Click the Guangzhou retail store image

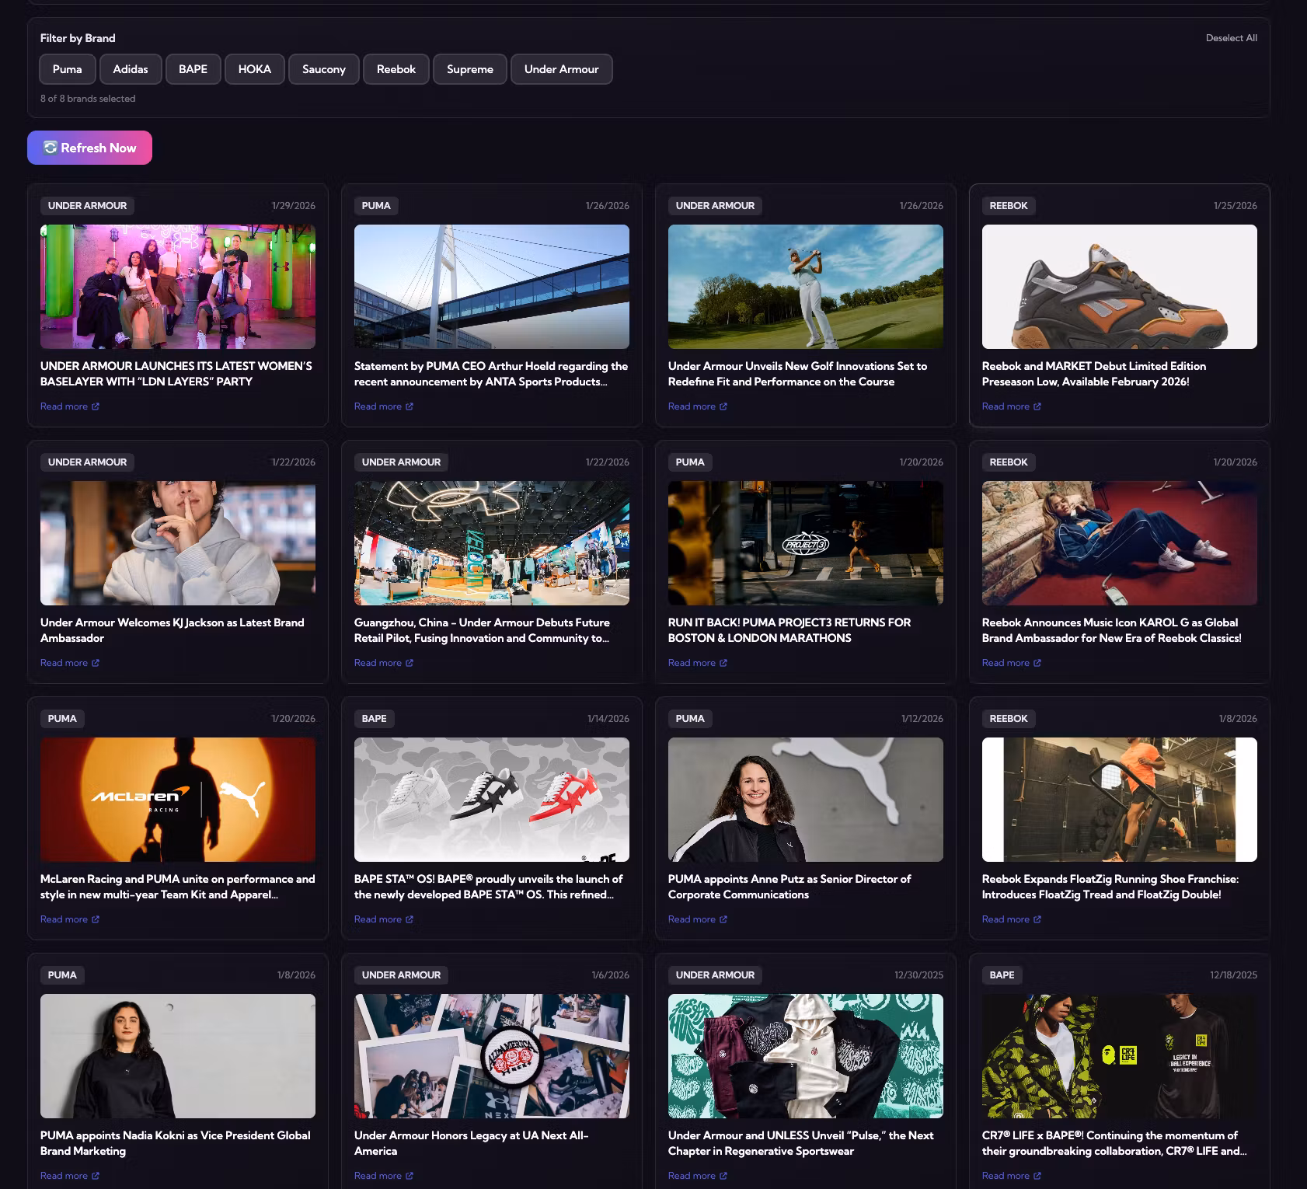491,542
